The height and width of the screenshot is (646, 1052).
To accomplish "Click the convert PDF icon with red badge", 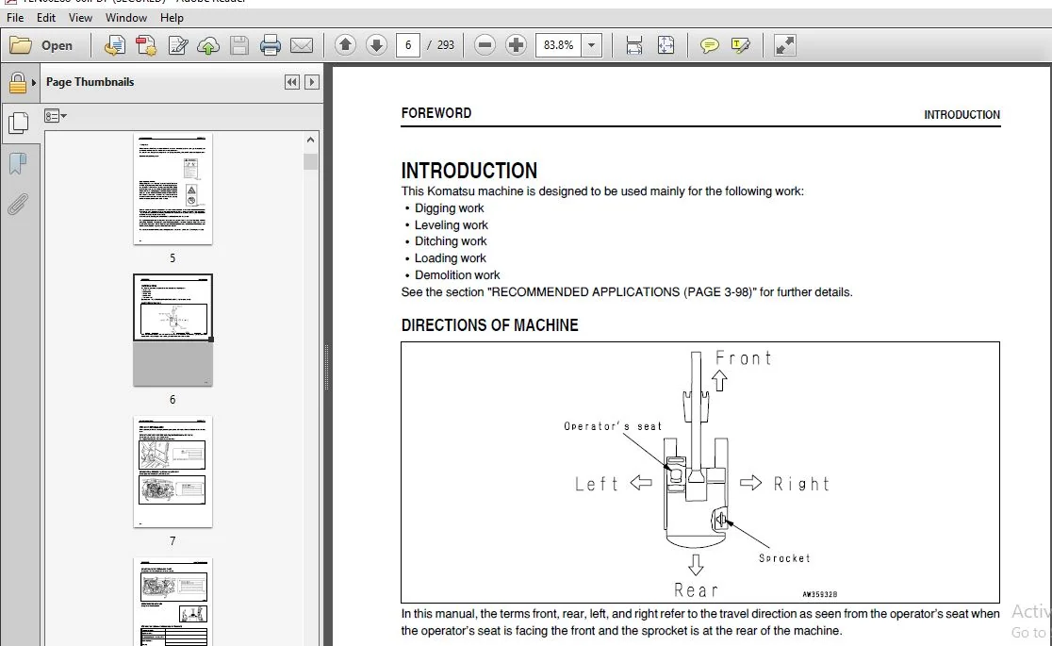I will click(x=146, y=45).
